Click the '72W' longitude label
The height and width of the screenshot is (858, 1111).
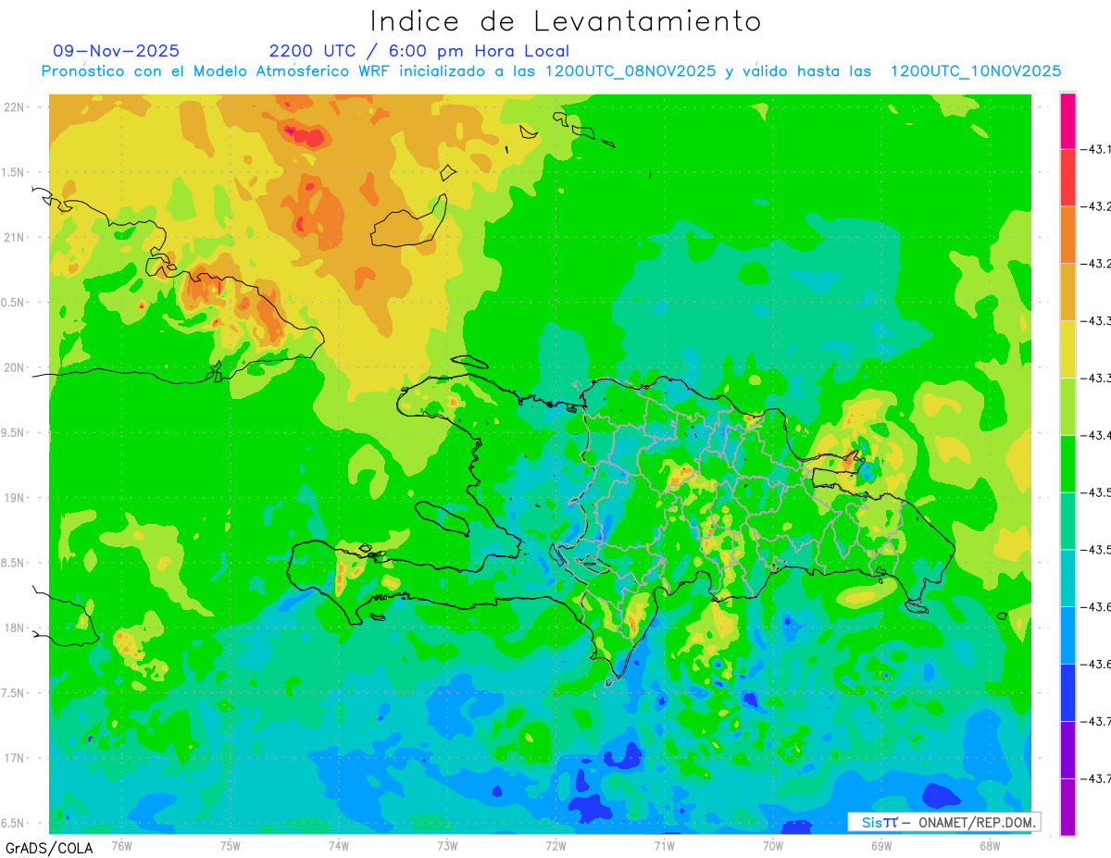555,845
